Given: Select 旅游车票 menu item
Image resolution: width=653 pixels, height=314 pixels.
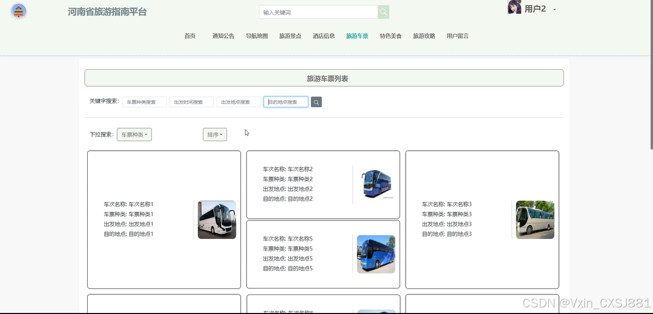Looking at the screenshot, I should point(357,36).
